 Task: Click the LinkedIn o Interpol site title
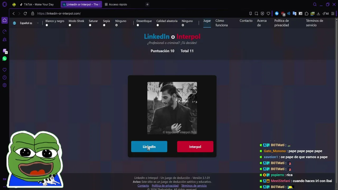pos(172,36)
